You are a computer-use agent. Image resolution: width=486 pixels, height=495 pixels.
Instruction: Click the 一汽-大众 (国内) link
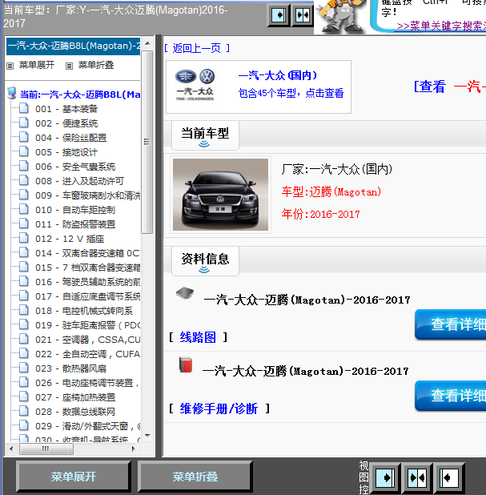(277, 75)
